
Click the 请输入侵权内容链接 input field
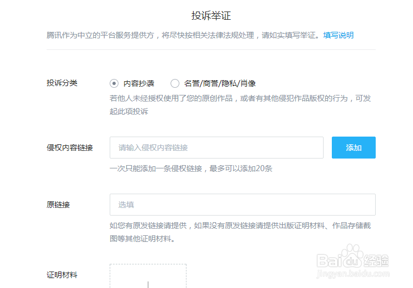click(x=217, y=148)
